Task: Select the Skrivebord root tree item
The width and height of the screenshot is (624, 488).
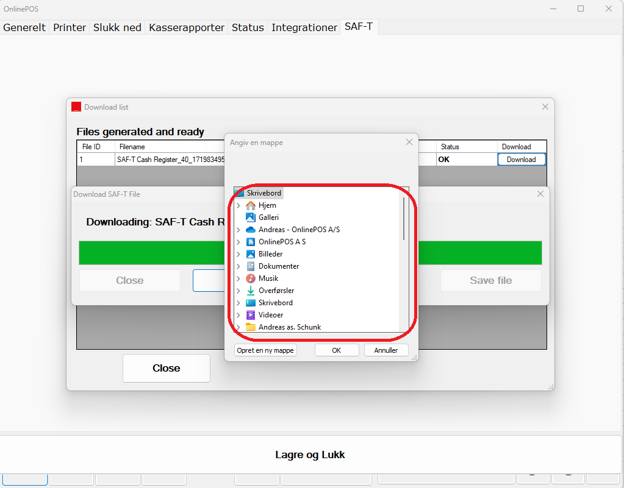Action: coord(264,193)
